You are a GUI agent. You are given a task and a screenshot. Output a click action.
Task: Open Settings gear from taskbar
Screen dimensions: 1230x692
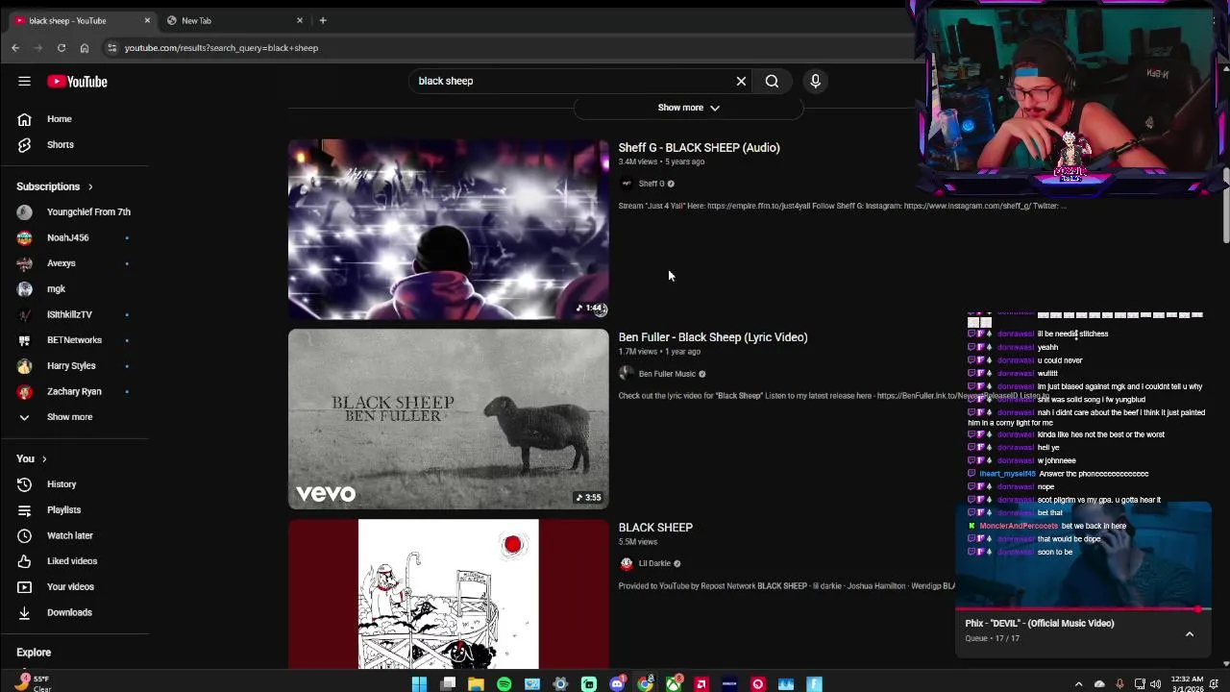coord(560,684)
